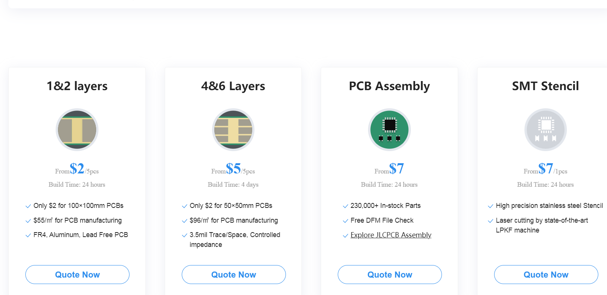The width and height of the screenshot is (607, 295).
Task: Click checkmark beside FR4, Aluminum, Lead Free PCB
Action: (28, 235)
